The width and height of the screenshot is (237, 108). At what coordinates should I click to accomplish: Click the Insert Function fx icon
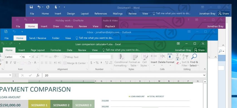tap(38, 75)
